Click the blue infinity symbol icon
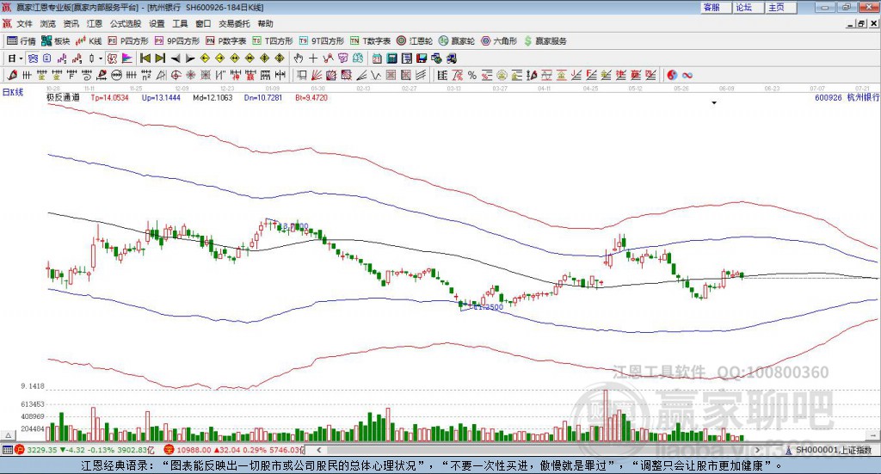Screen dimensions: 881x474 pos(687,75)
